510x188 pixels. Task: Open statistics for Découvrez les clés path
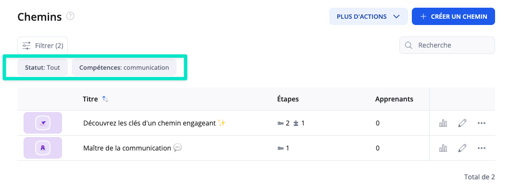coord(443,123)
